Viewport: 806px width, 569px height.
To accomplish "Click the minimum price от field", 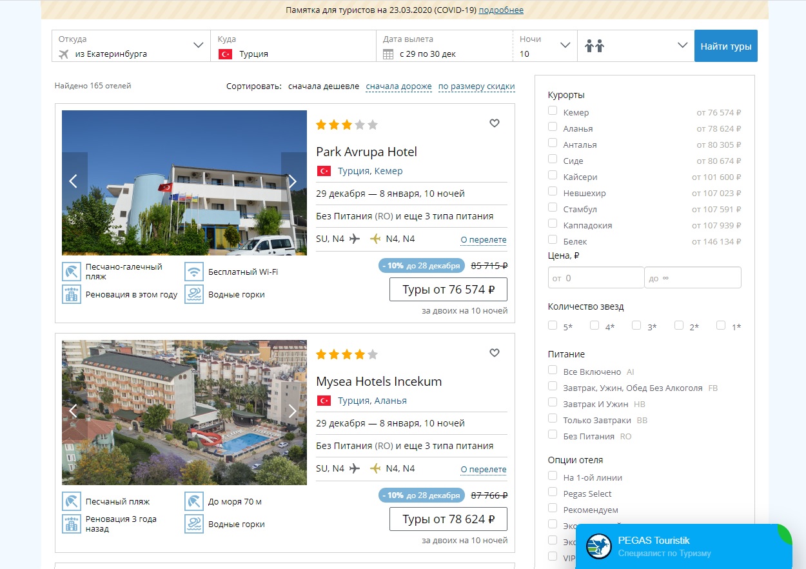I will tap(596, 277).
